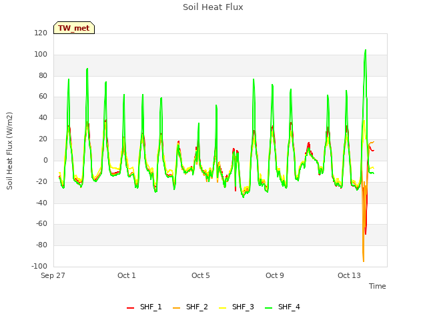This screenshot has width=427, height=320.
Task: Click the lowest orange SHF_2 dip near Oct 14
Action: [x=364, y=261]
